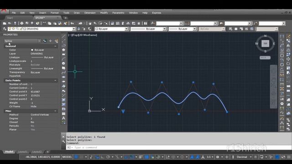
Task: Collapse the Misc properties section
Action: point(55,111)
